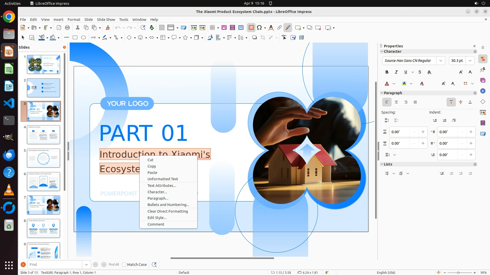This screenshot has width=490, height=275.
Task: Click Clear Direct Formatting entry
Action: pyautogui.click(x=167, y=211)
